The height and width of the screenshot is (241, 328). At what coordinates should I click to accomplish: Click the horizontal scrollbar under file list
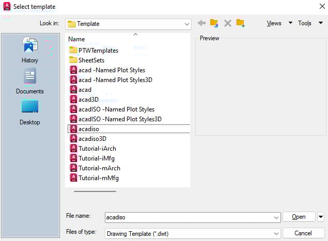(x=95, y=191)
